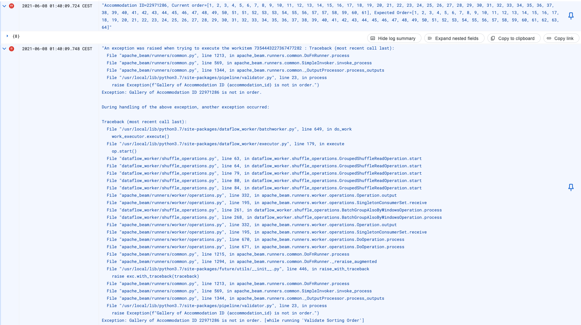Pin the traceback log entry
Image resolution: width=581 pixels, height=325 pixels.
point(571,188)
